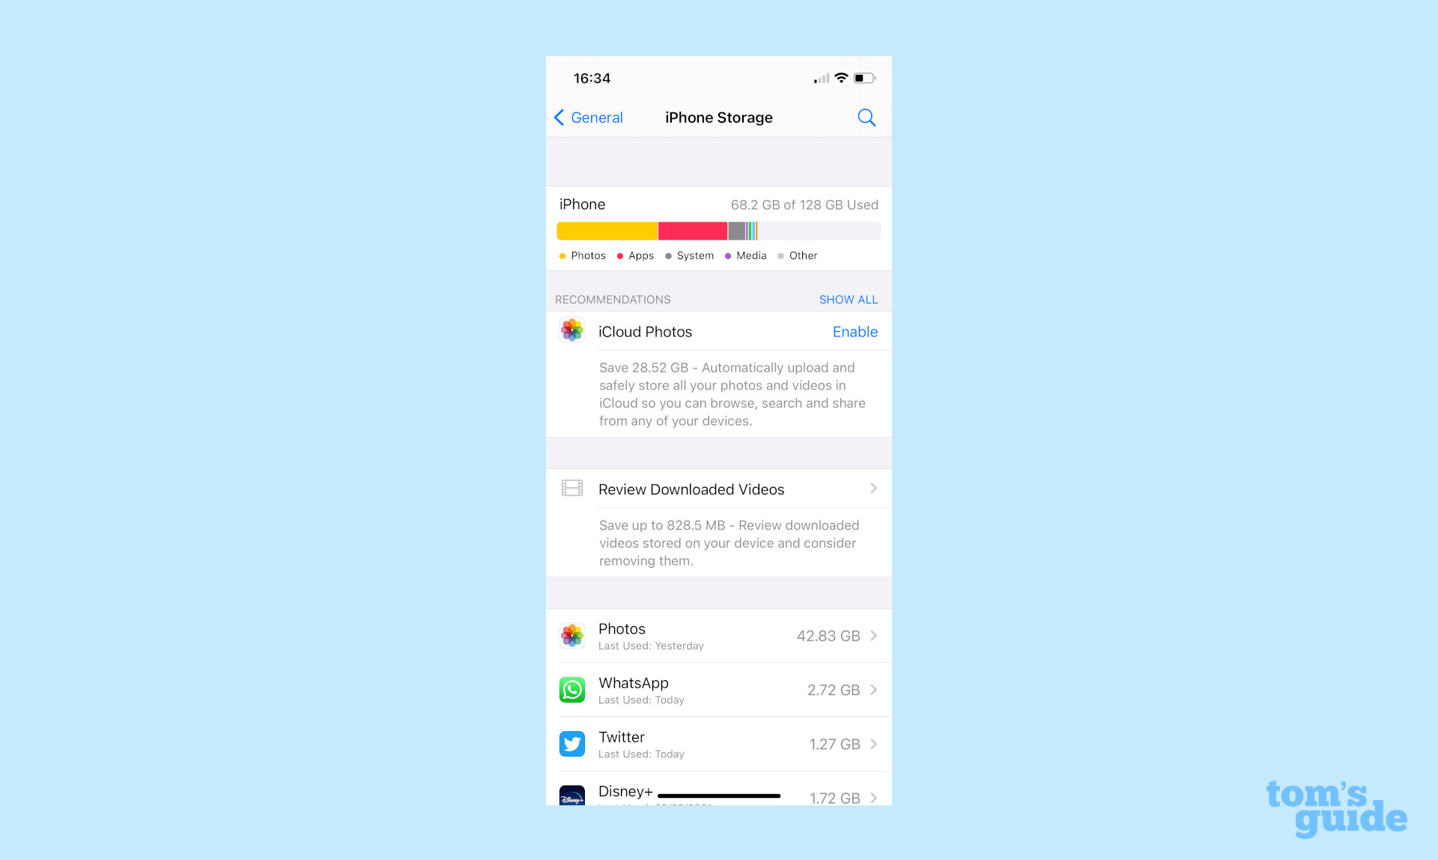Tap the search icon in storage

[x=867, y=117]
